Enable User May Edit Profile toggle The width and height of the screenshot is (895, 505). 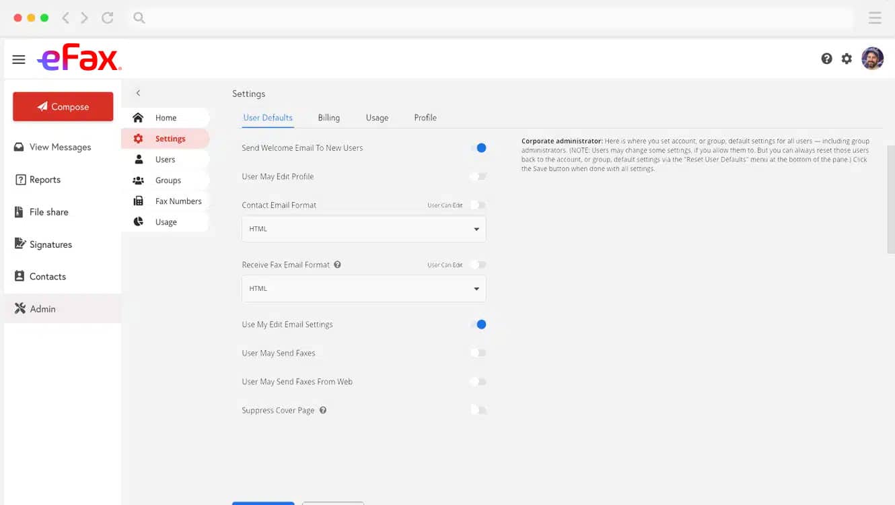coord(478,176)
